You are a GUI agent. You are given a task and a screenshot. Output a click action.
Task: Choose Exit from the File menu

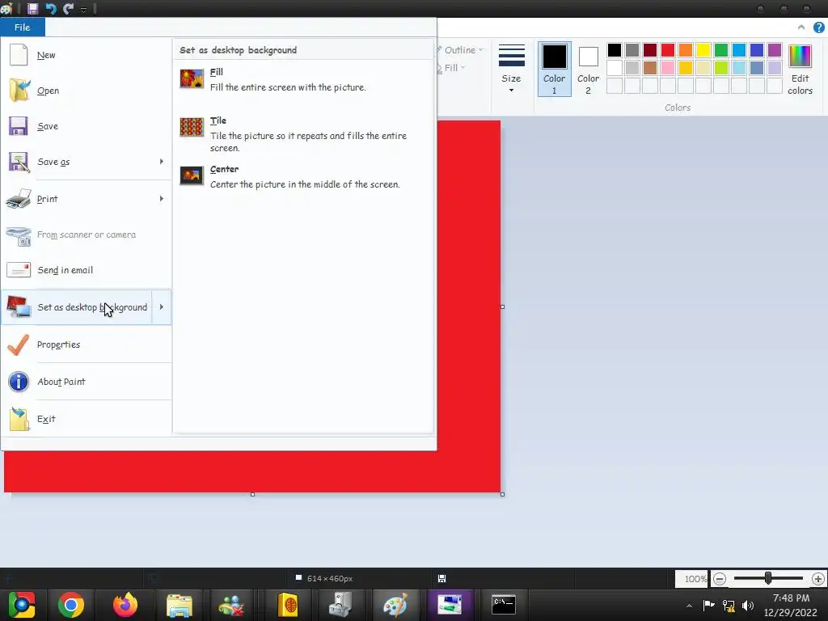coord(86,419)
